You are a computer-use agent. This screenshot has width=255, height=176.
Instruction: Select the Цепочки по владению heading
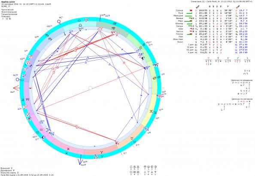pos(242,80)
